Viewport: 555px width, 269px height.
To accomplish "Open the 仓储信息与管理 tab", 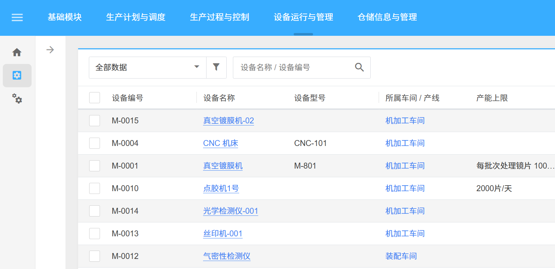I will 387,17.
